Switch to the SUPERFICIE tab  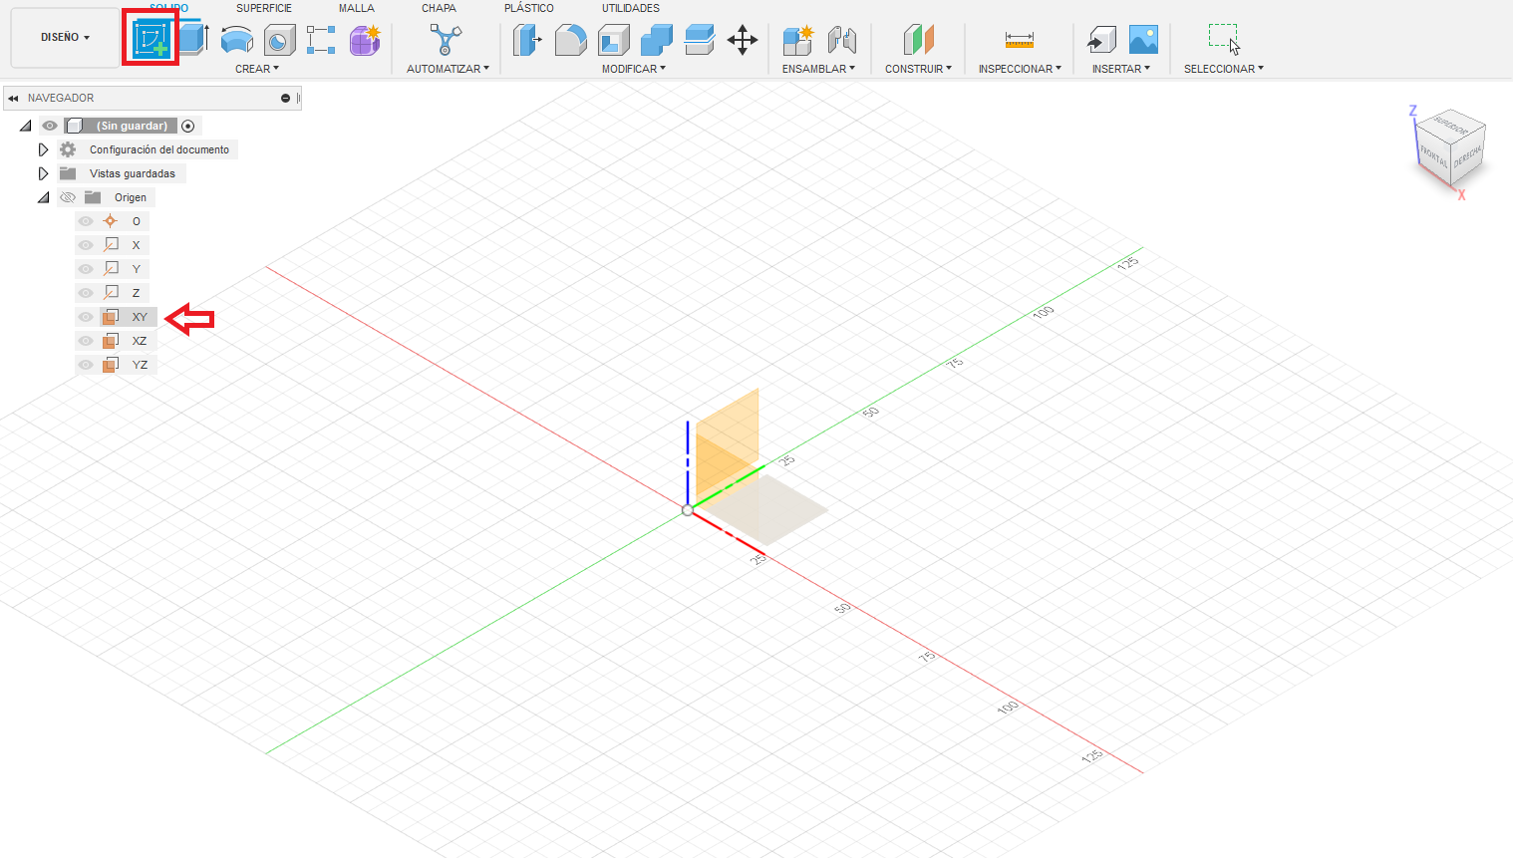[264, 8]
